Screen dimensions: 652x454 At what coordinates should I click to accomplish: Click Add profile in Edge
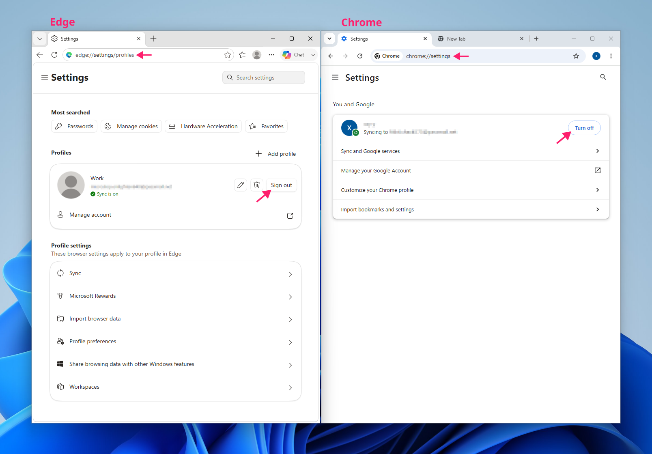(x=276, y=154)
